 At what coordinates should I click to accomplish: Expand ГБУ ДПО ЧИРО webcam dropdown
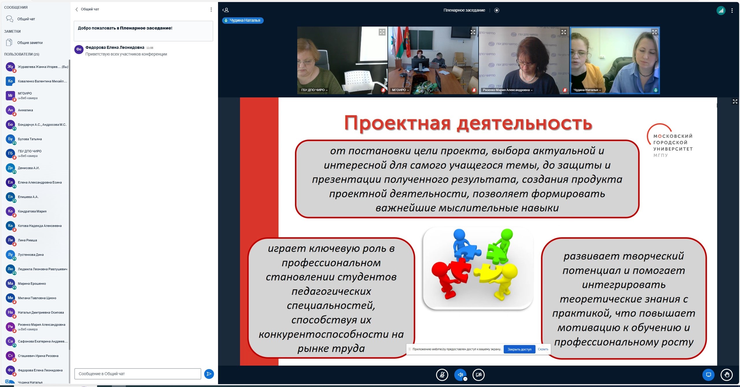[x=314, y=90]
